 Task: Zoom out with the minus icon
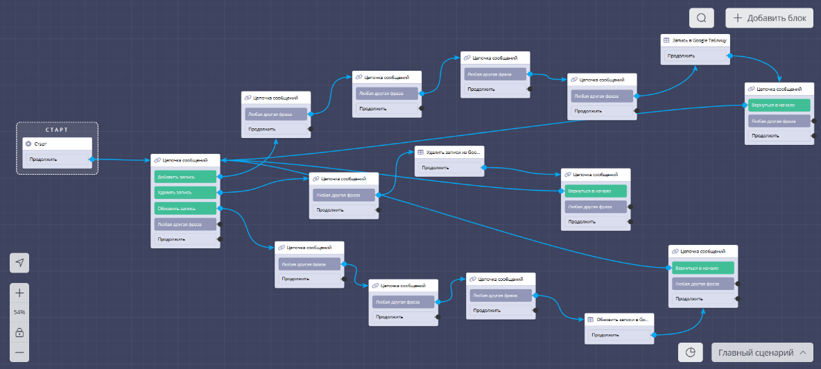[x=19, y=352]
